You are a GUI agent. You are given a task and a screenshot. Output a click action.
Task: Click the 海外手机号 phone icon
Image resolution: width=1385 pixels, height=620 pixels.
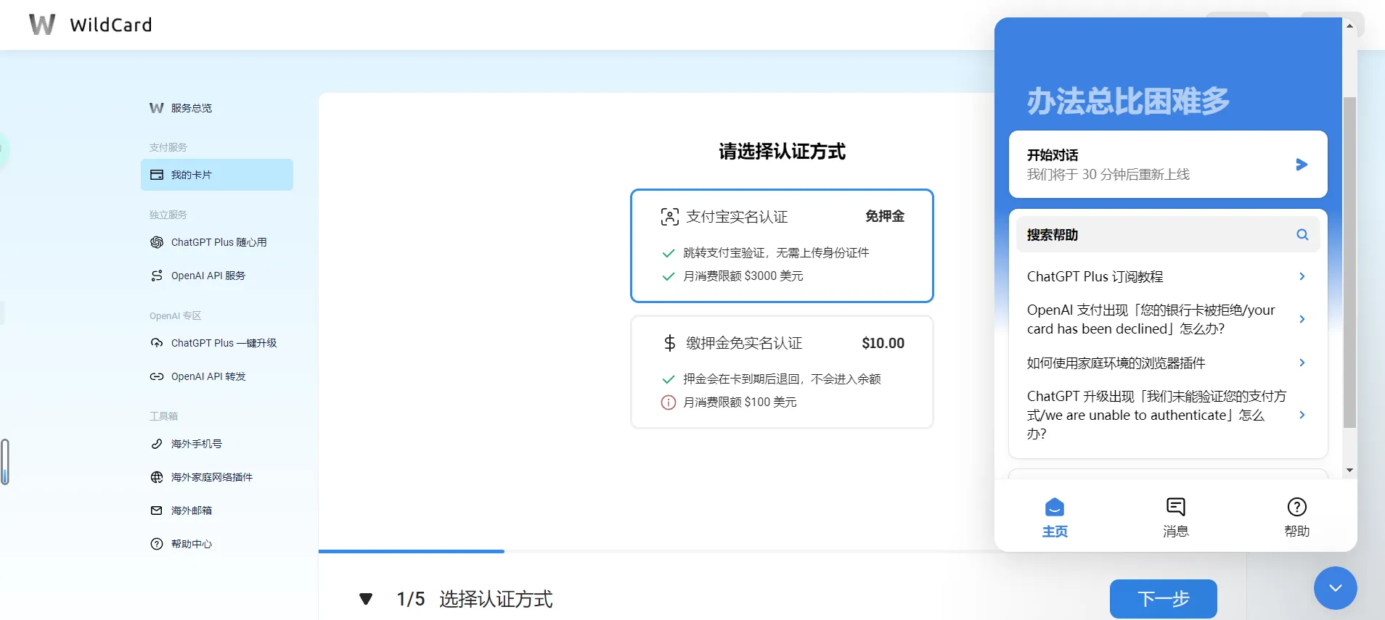coord(157,444)
